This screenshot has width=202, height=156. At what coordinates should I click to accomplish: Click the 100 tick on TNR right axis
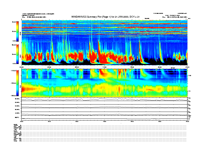click(x=189, y=76)
